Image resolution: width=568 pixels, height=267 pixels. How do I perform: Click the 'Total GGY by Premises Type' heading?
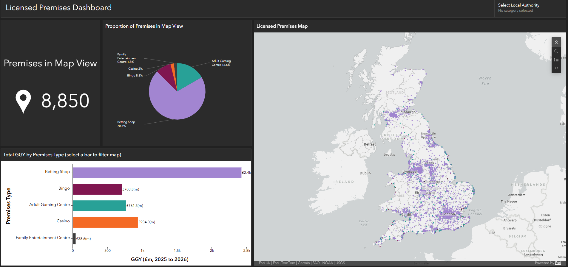pos(62,155)
